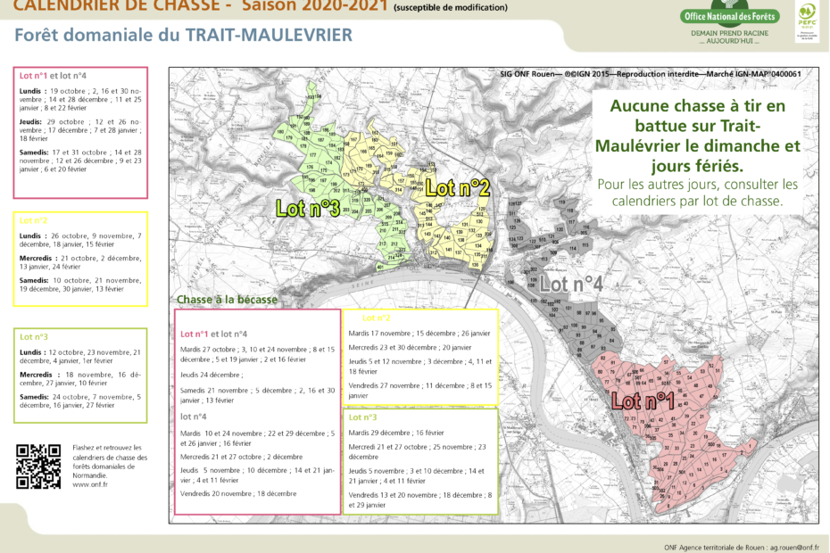The width and height of the screenshot is (830, 553).
Task: Click "Lot n°1 et lot n°4" heading in top-left box
Action: pos(53,76)
